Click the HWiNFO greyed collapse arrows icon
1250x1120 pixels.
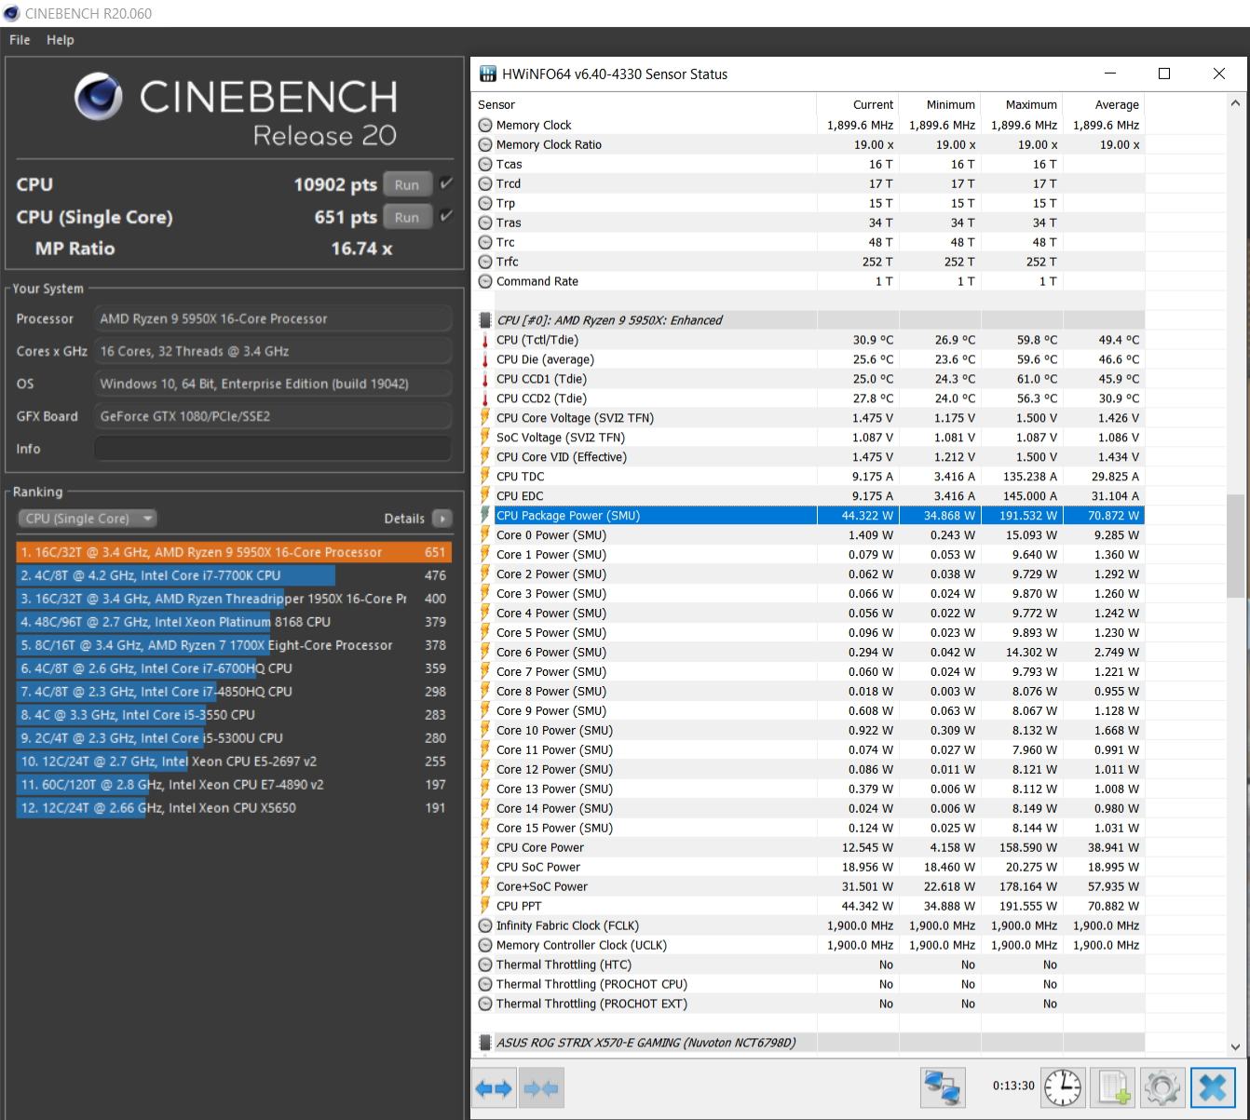(541, 1087)
